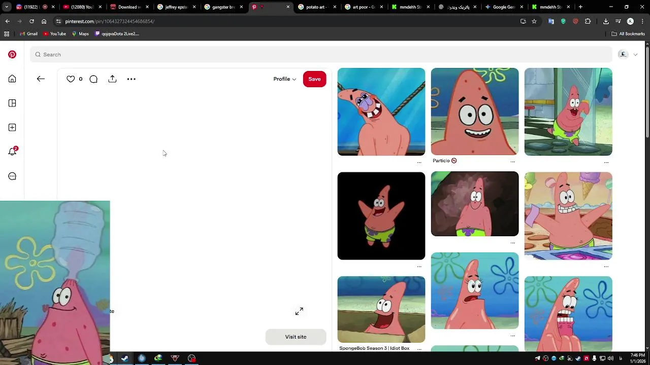The height and width of the screenshot is (365, 650).
Task: Open the boards icon in Pinterest sidebar
Action: pyautogui.click(x=12, y=103)
